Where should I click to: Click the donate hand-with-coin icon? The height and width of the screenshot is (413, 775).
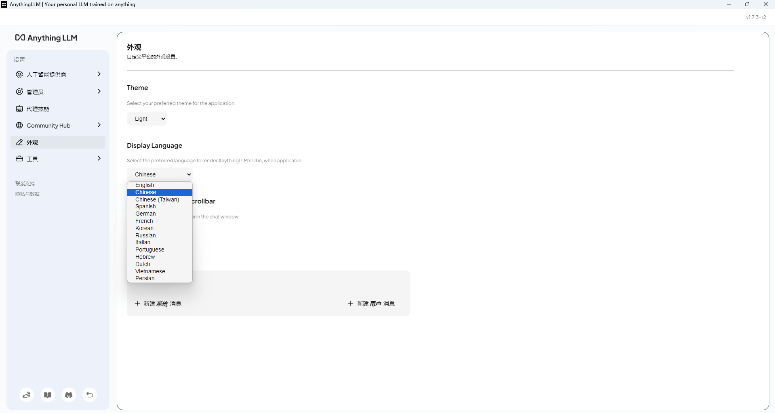tap(27, 395)
